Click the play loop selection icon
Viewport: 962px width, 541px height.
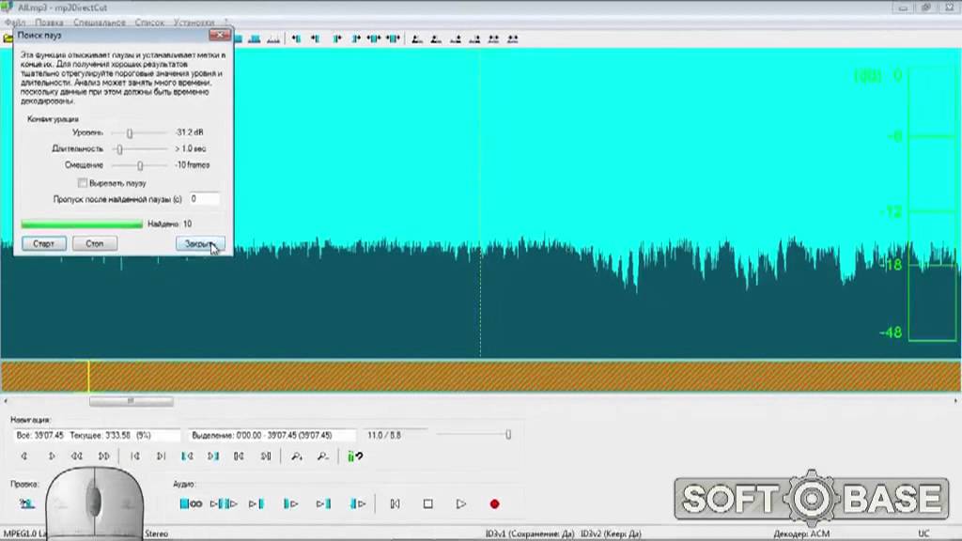coord(191,504)
